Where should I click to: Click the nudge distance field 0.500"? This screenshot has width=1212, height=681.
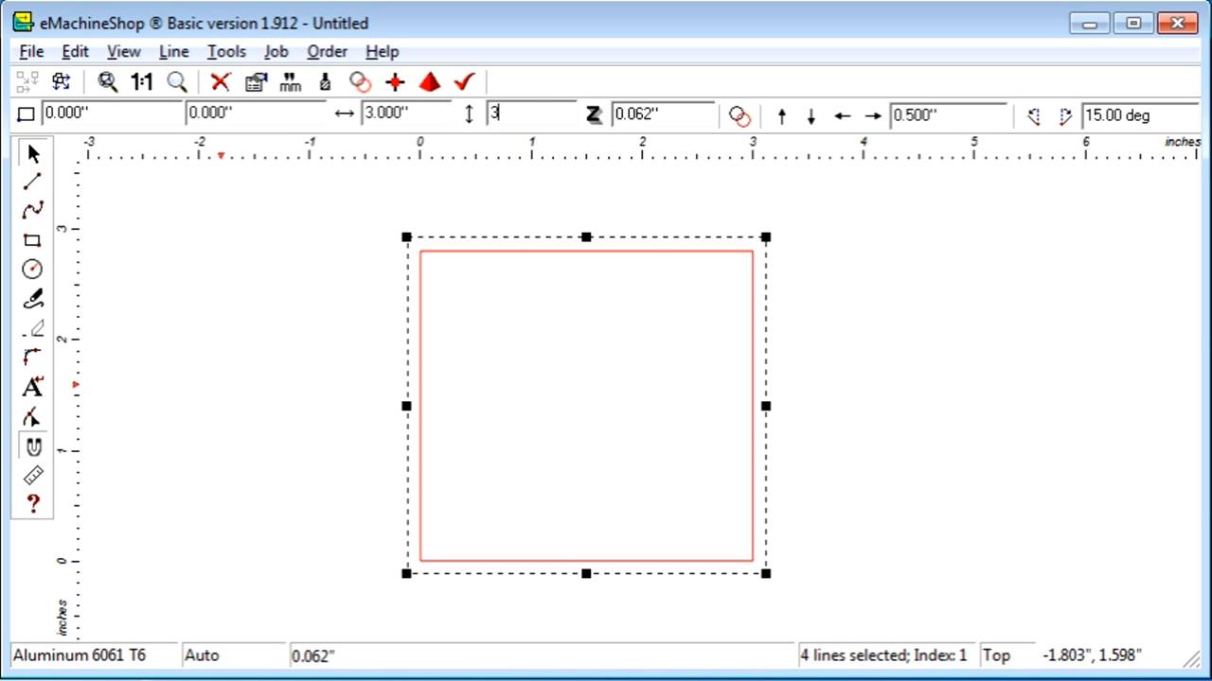(x=948, y=115)
